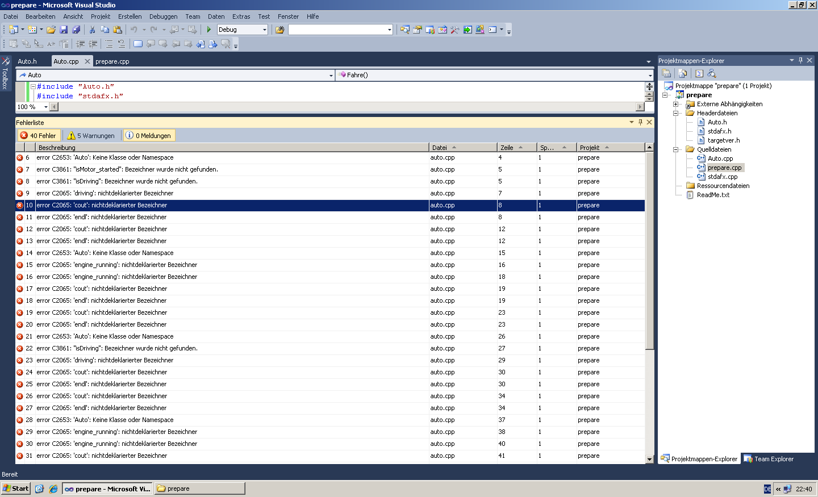The width and height of the screenshot is (818, 497).
Task: Sort error list by Datei column header
Action: [x=463, y=148]
